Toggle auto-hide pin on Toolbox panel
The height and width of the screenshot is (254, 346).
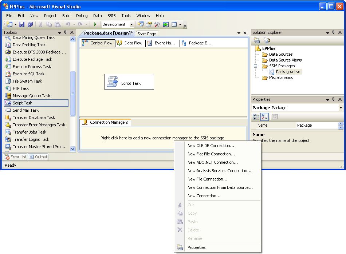coord(66,32)
